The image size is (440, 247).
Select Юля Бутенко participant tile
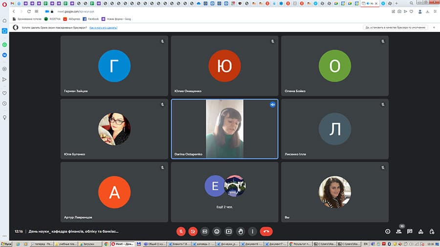point(114,129)
